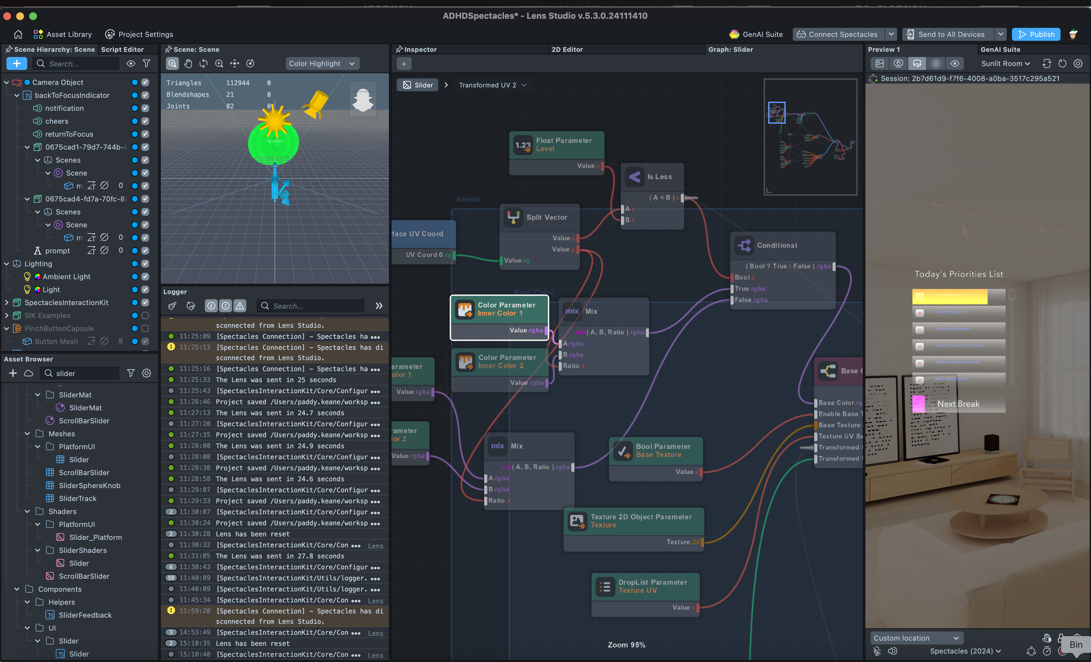
Task: Toggle visibility eye in the Preview toolbar
Action: [x=955, y=63]
